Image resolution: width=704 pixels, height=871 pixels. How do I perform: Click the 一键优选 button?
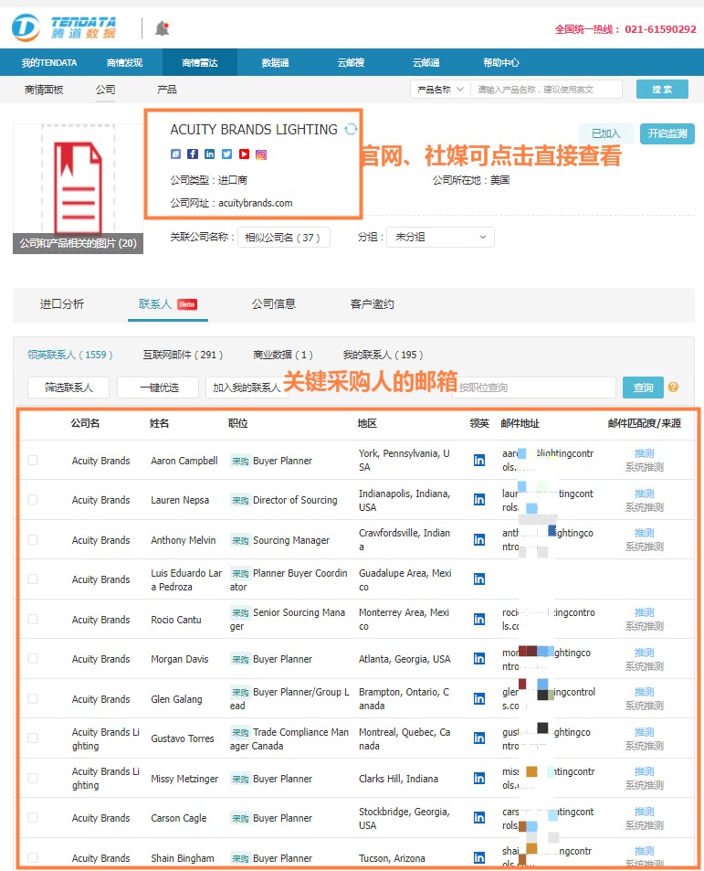pyautogui.click(x=158, y=388)
